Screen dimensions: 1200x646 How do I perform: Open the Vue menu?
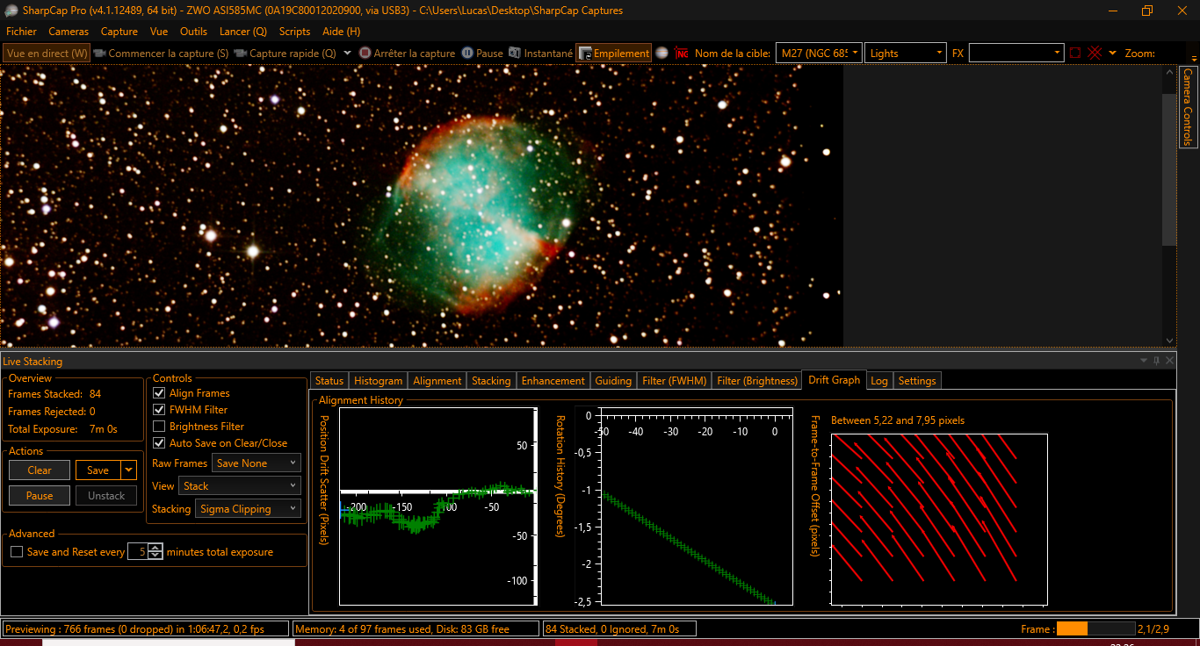[x=159, y=31]
